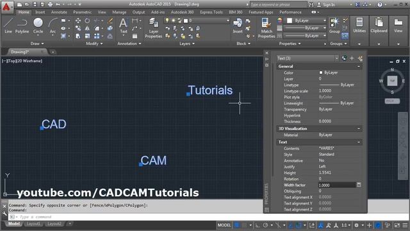Click the Utilities panel button

359,26
